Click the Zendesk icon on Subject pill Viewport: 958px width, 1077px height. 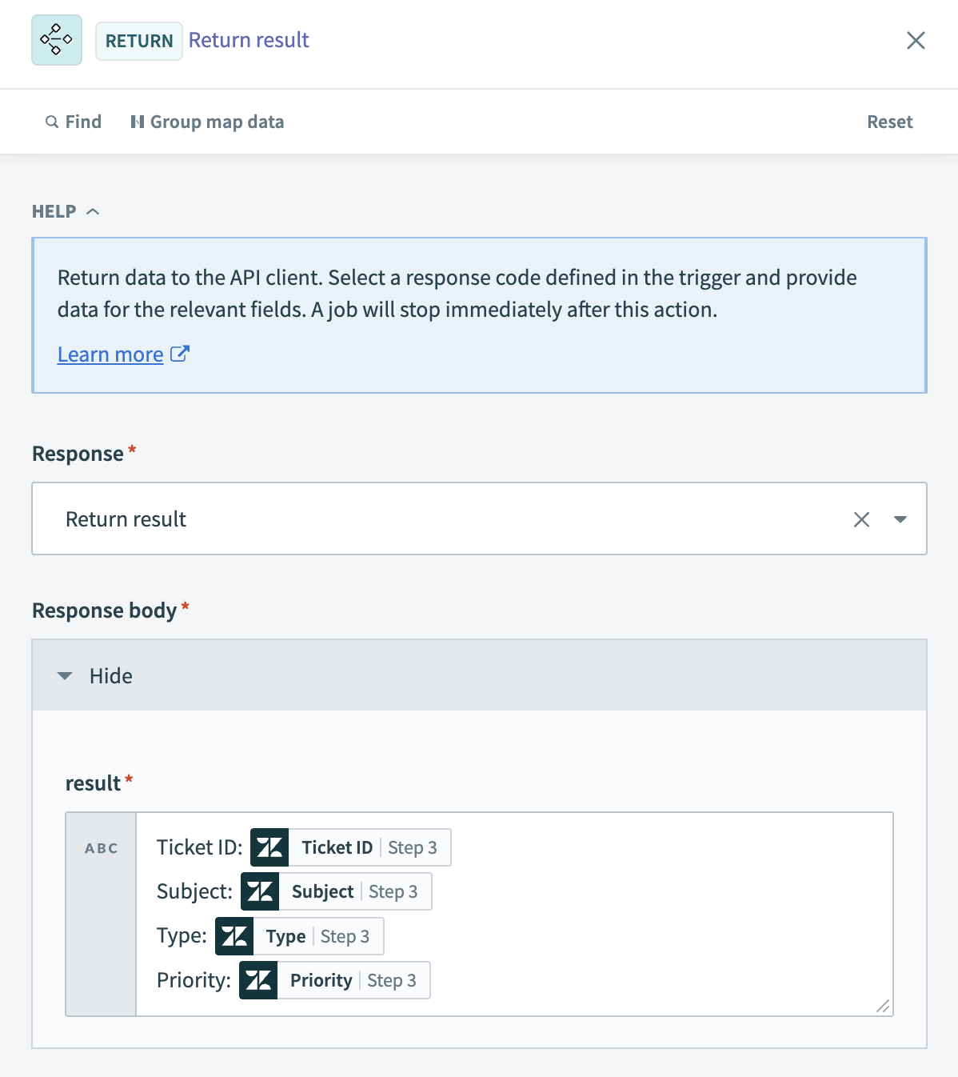(x=260, y=891)
